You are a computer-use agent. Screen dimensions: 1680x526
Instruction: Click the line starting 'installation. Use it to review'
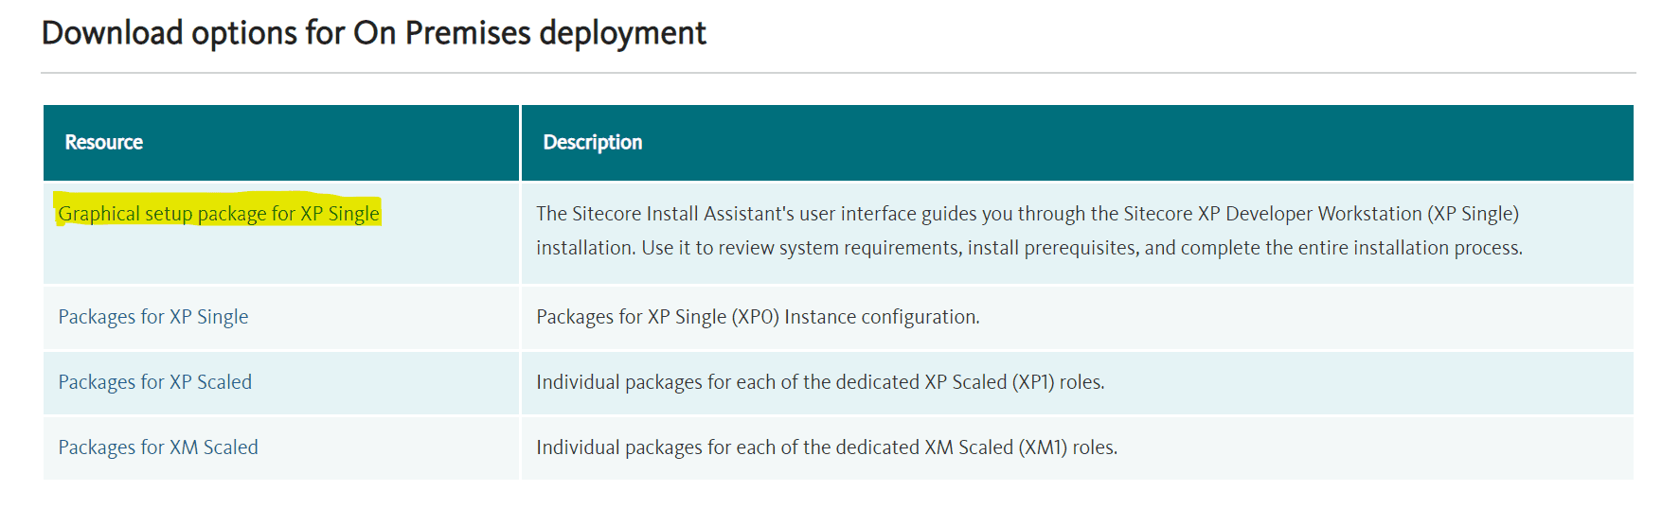coord(1029,248)
